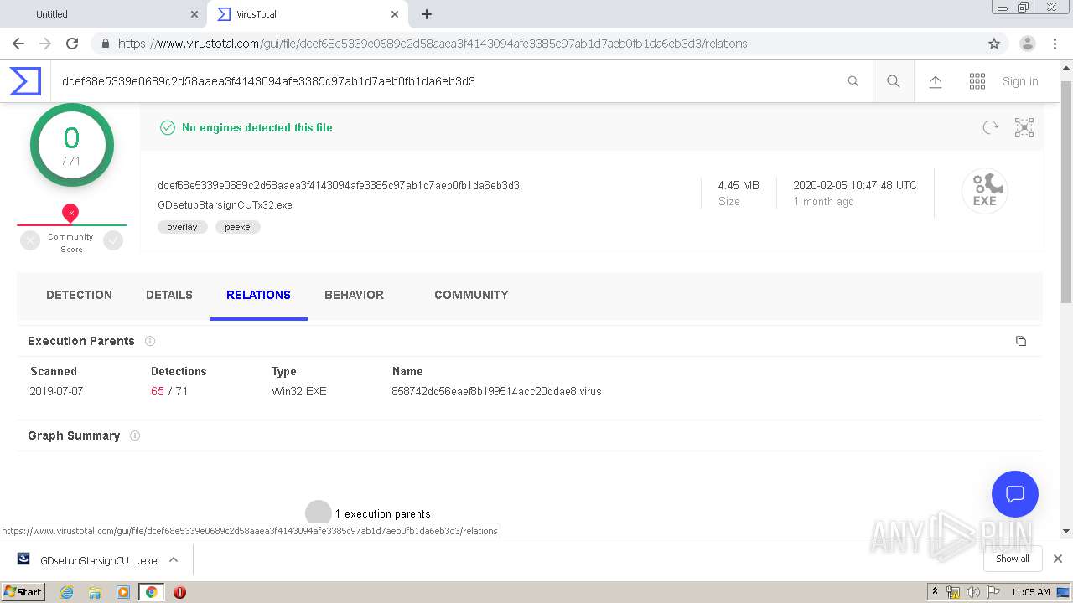Click the 0/71 detection score circle
Image resolution: width=1073 pixels, height=603 pixels.
coord(72,146)
